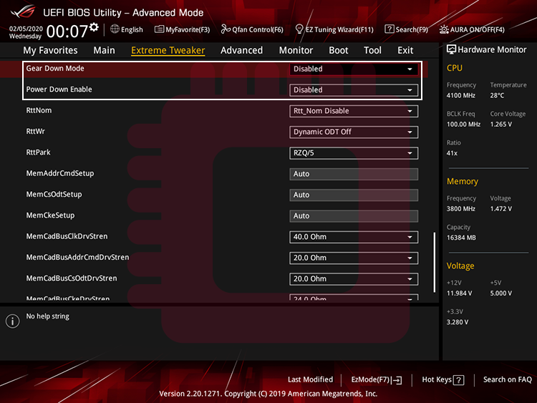Expand the RttPark RZQ/5 dropdown

[354, 153]
